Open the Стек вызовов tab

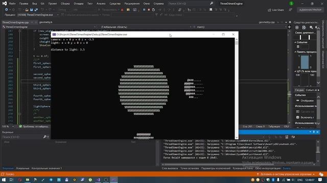coord(170,168)
